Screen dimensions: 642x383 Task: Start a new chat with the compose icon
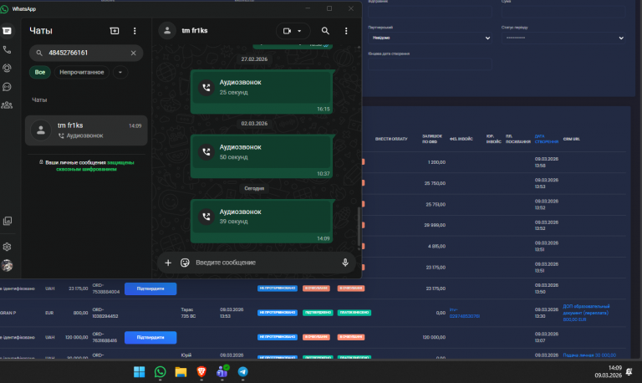115,31
